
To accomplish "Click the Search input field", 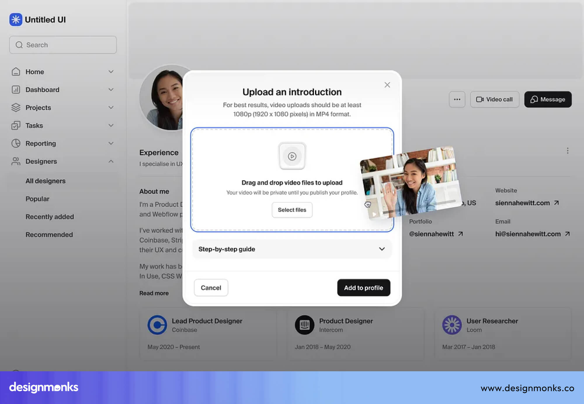I will click(63, 45).
